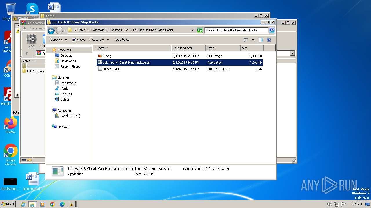371x208 pixels.
Task: Click the Search LoL Hack field
Action: 237,30
